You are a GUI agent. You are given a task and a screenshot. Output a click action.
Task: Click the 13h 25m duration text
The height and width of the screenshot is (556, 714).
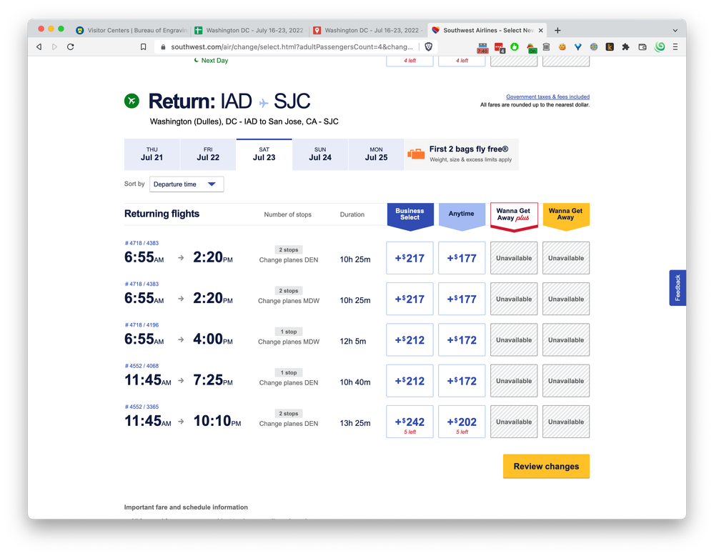click(355, 423)
